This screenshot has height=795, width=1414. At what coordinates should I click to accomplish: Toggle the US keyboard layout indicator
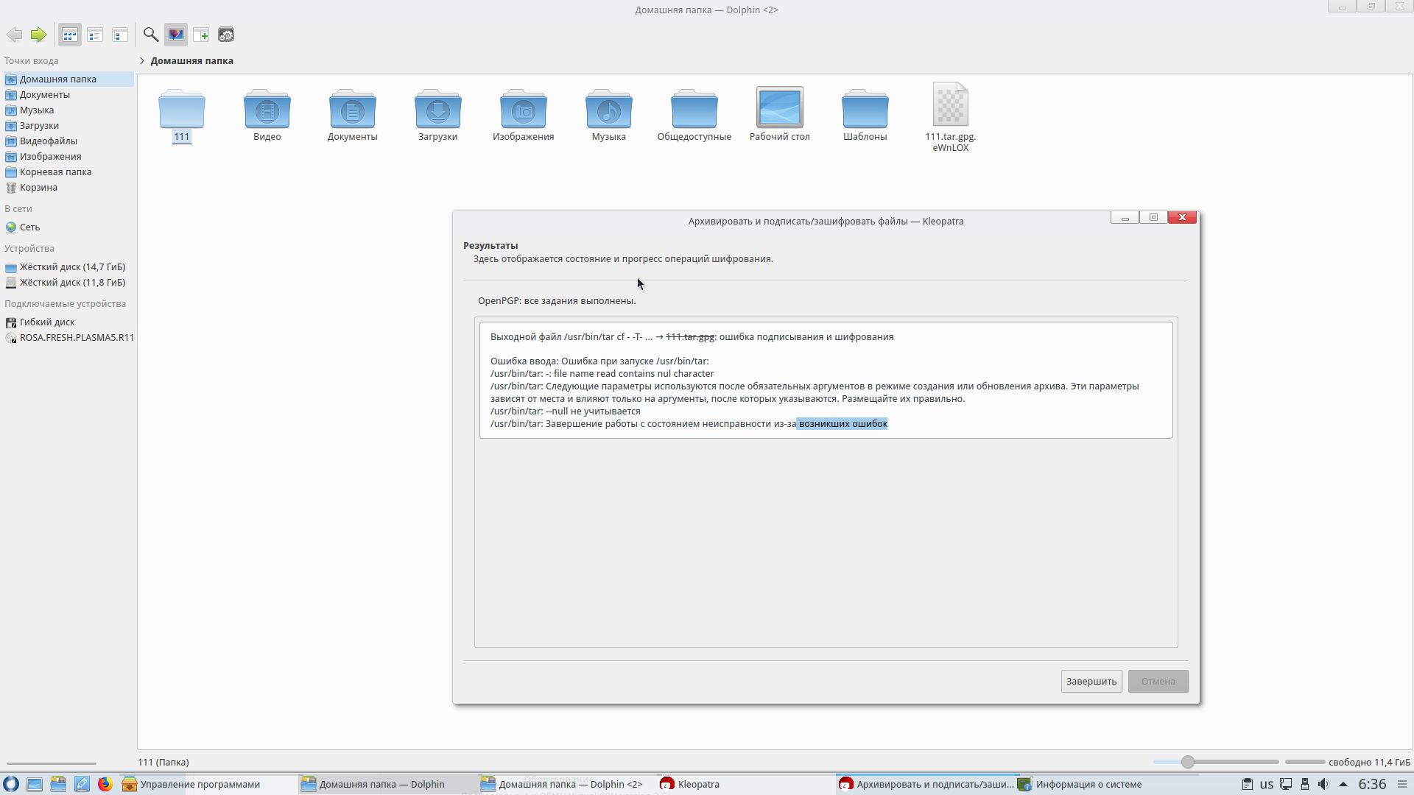pos(1267,784)
